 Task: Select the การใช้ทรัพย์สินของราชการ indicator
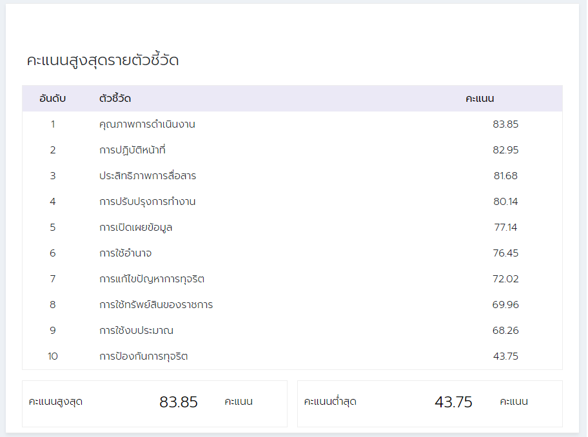point(156,305)
